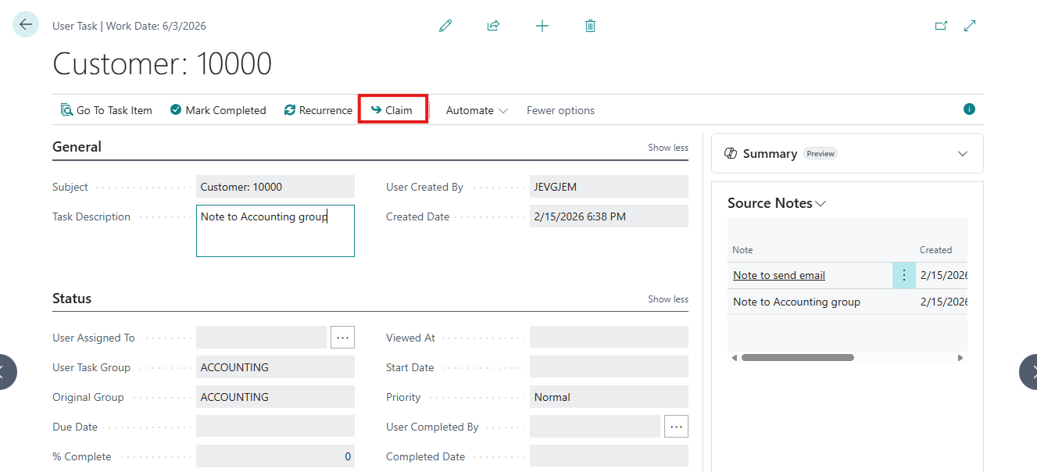The height and width of the screenshot is (472, 1037).
Task: Click the share icon in header
Action: [x=493, y=26]
